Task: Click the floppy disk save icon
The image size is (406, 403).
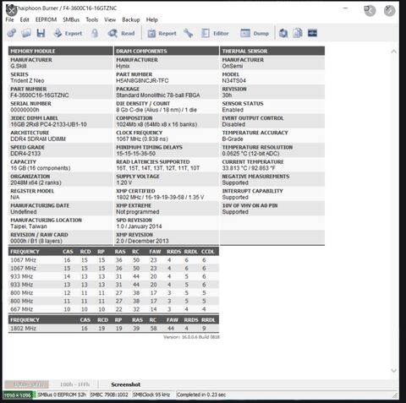Action: [41, 33]
